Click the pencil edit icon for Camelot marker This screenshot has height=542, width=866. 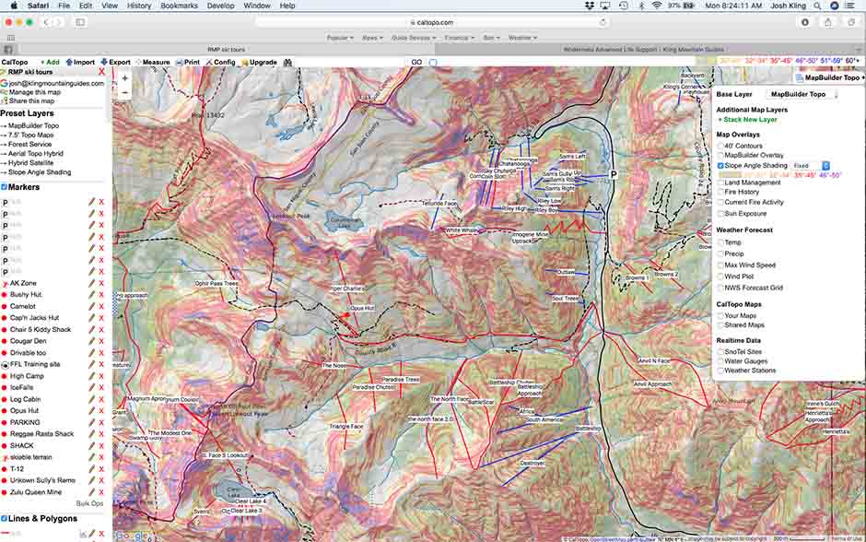(91, 306)
